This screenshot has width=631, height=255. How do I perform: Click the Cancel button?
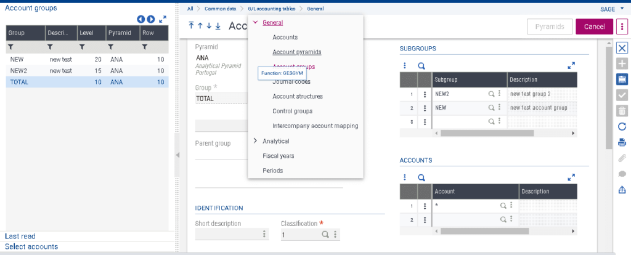594,26
